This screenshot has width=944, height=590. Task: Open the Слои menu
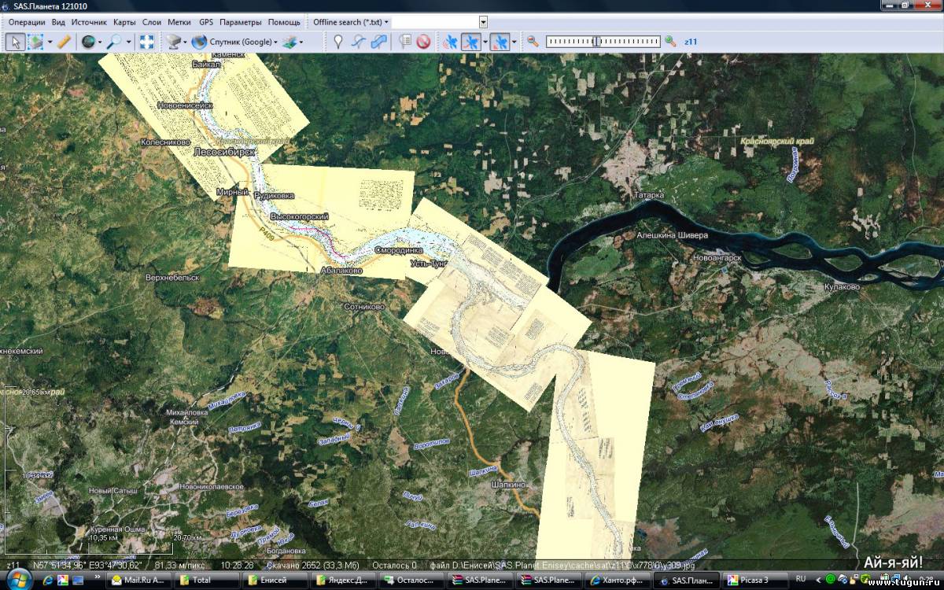[152, 22]
